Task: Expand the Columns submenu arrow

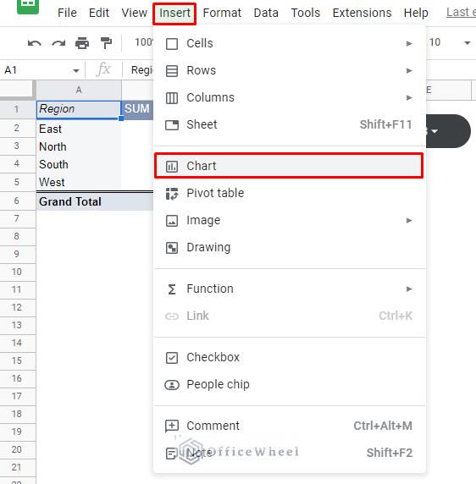Action: (x=409, y=98)
